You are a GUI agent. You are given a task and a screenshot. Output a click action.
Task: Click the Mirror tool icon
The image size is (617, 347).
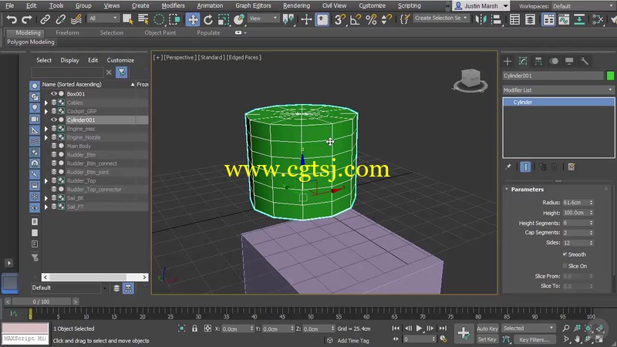480,19
